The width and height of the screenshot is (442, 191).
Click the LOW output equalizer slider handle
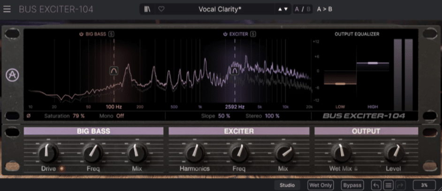pos(340,84)
